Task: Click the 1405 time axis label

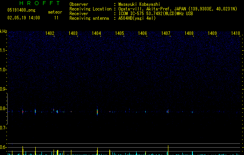Action: pyautogui.click(x=119, y=33)
